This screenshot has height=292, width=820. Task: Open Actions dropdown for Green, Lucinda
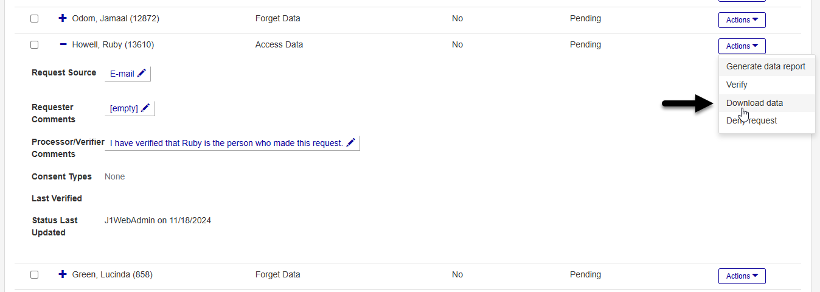coord(742,276)
